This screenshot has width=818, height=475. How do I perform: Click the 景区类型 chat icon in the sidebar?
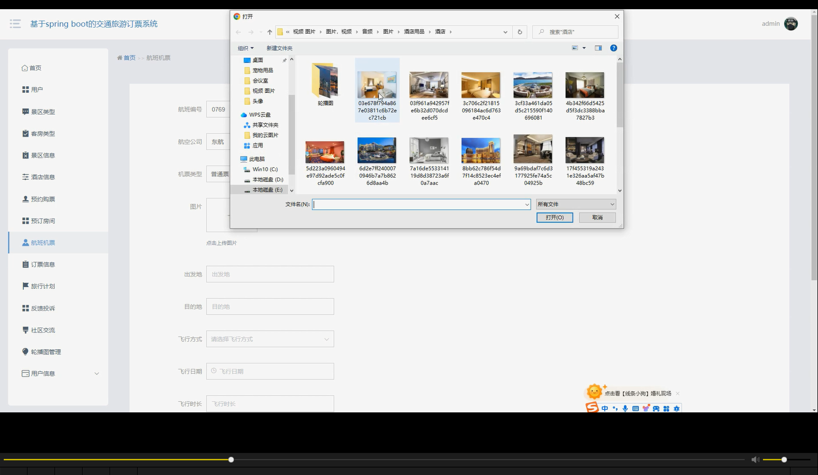click(25, 112)
